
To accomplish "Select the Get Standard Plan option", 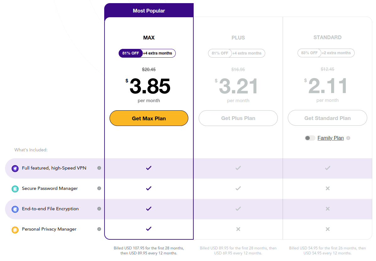I will tap(327, 118).
